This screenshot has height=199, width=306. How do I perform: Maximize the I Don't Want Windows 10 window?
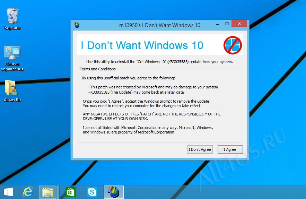(227, 24)
